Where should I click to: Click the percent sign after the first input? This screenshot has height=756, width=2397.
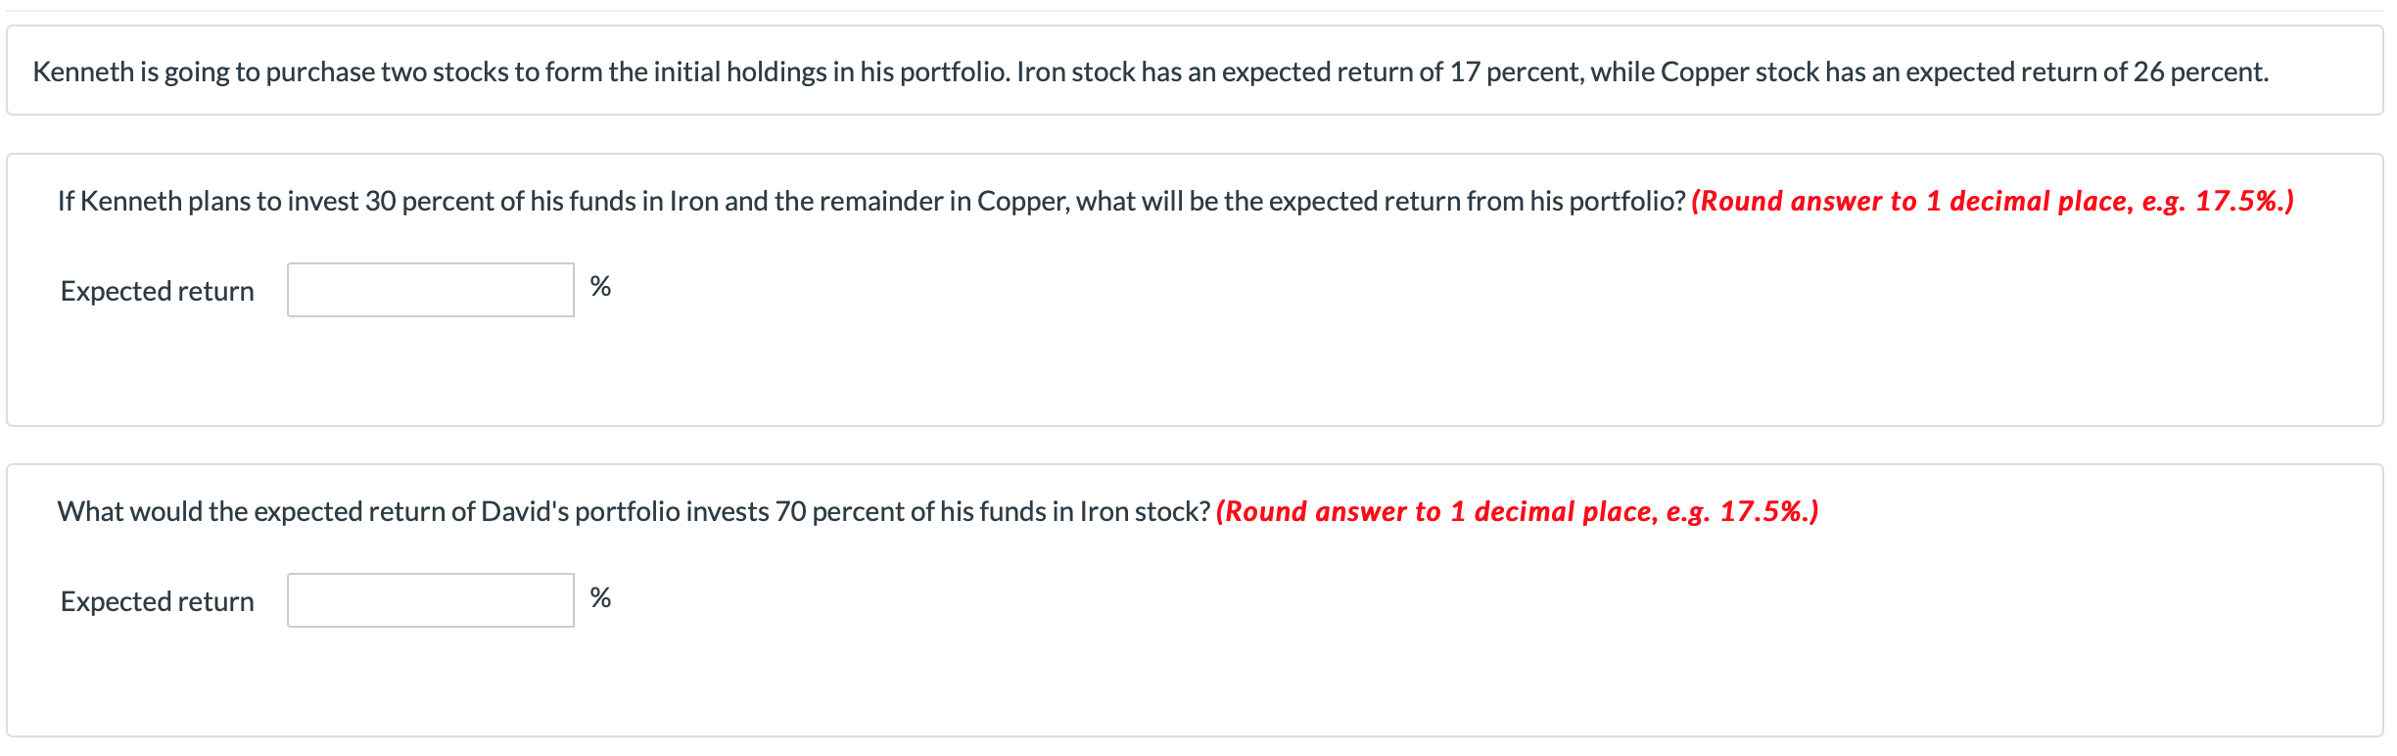point(600,286)
